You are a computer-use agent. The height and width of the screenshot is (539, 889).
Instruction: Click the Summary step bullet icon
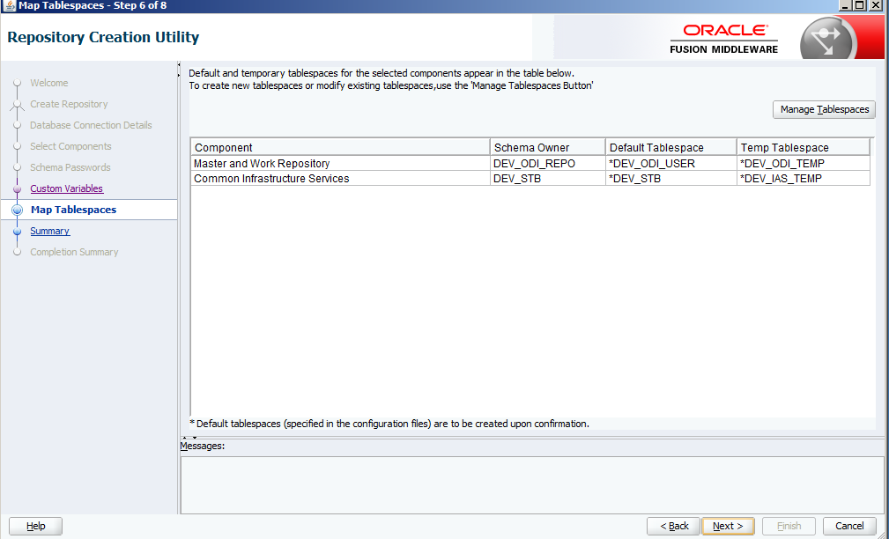click(x=17, y=232)
